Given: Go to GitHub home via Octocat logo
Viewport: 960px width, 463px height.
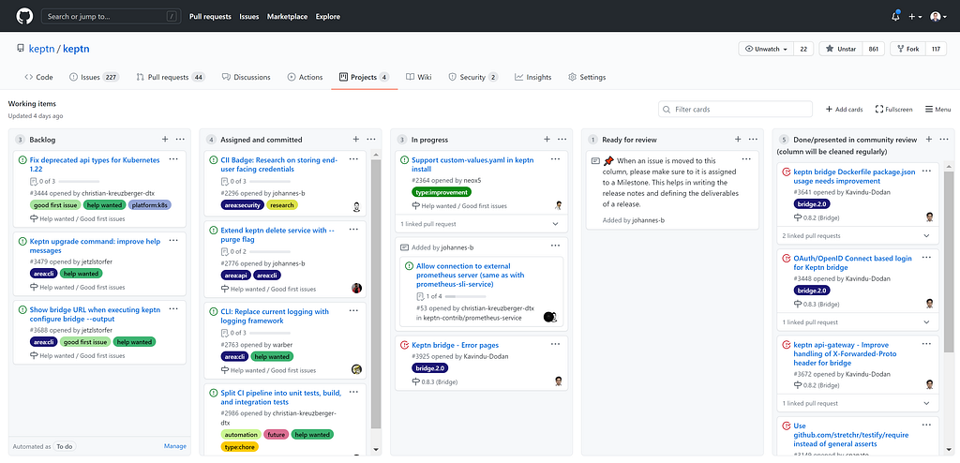Looking at the screenshot, I should tap(24, 17).
